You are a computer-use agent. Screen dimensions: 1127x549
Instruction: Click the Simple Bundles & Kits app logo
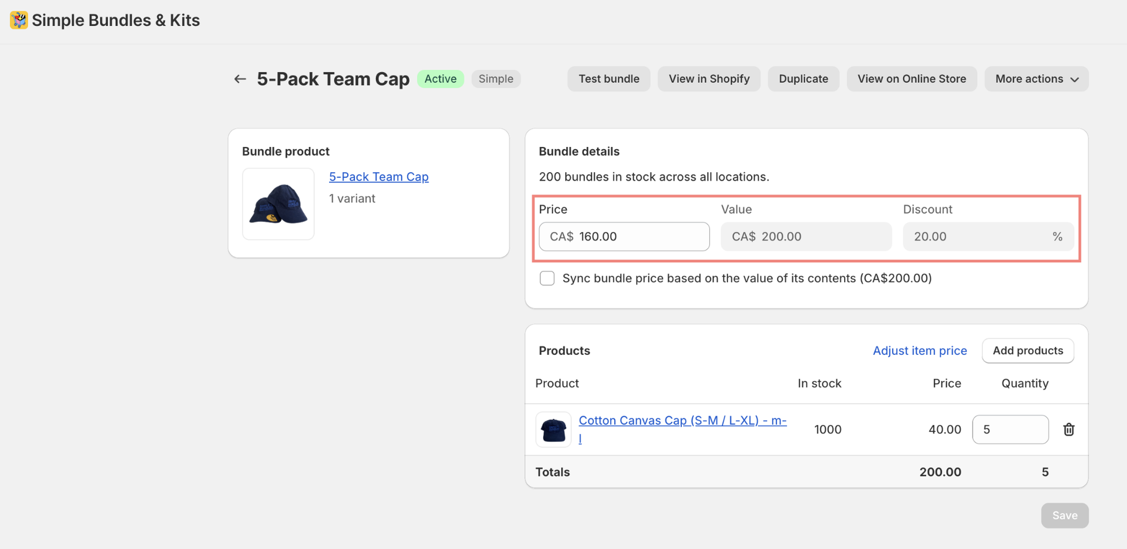point(19,20)
